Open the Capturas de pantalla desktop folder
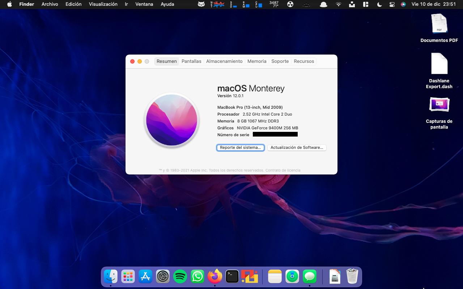Viewport: 463px width, 289px height. pos(439,113)
